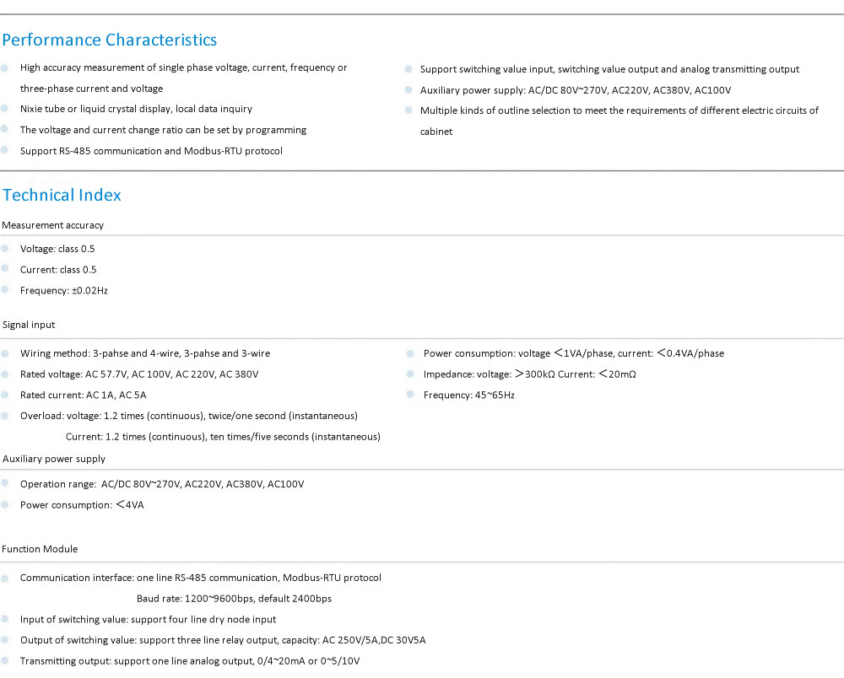Click the bullet before "Input of switching value"

click(5, 619)
